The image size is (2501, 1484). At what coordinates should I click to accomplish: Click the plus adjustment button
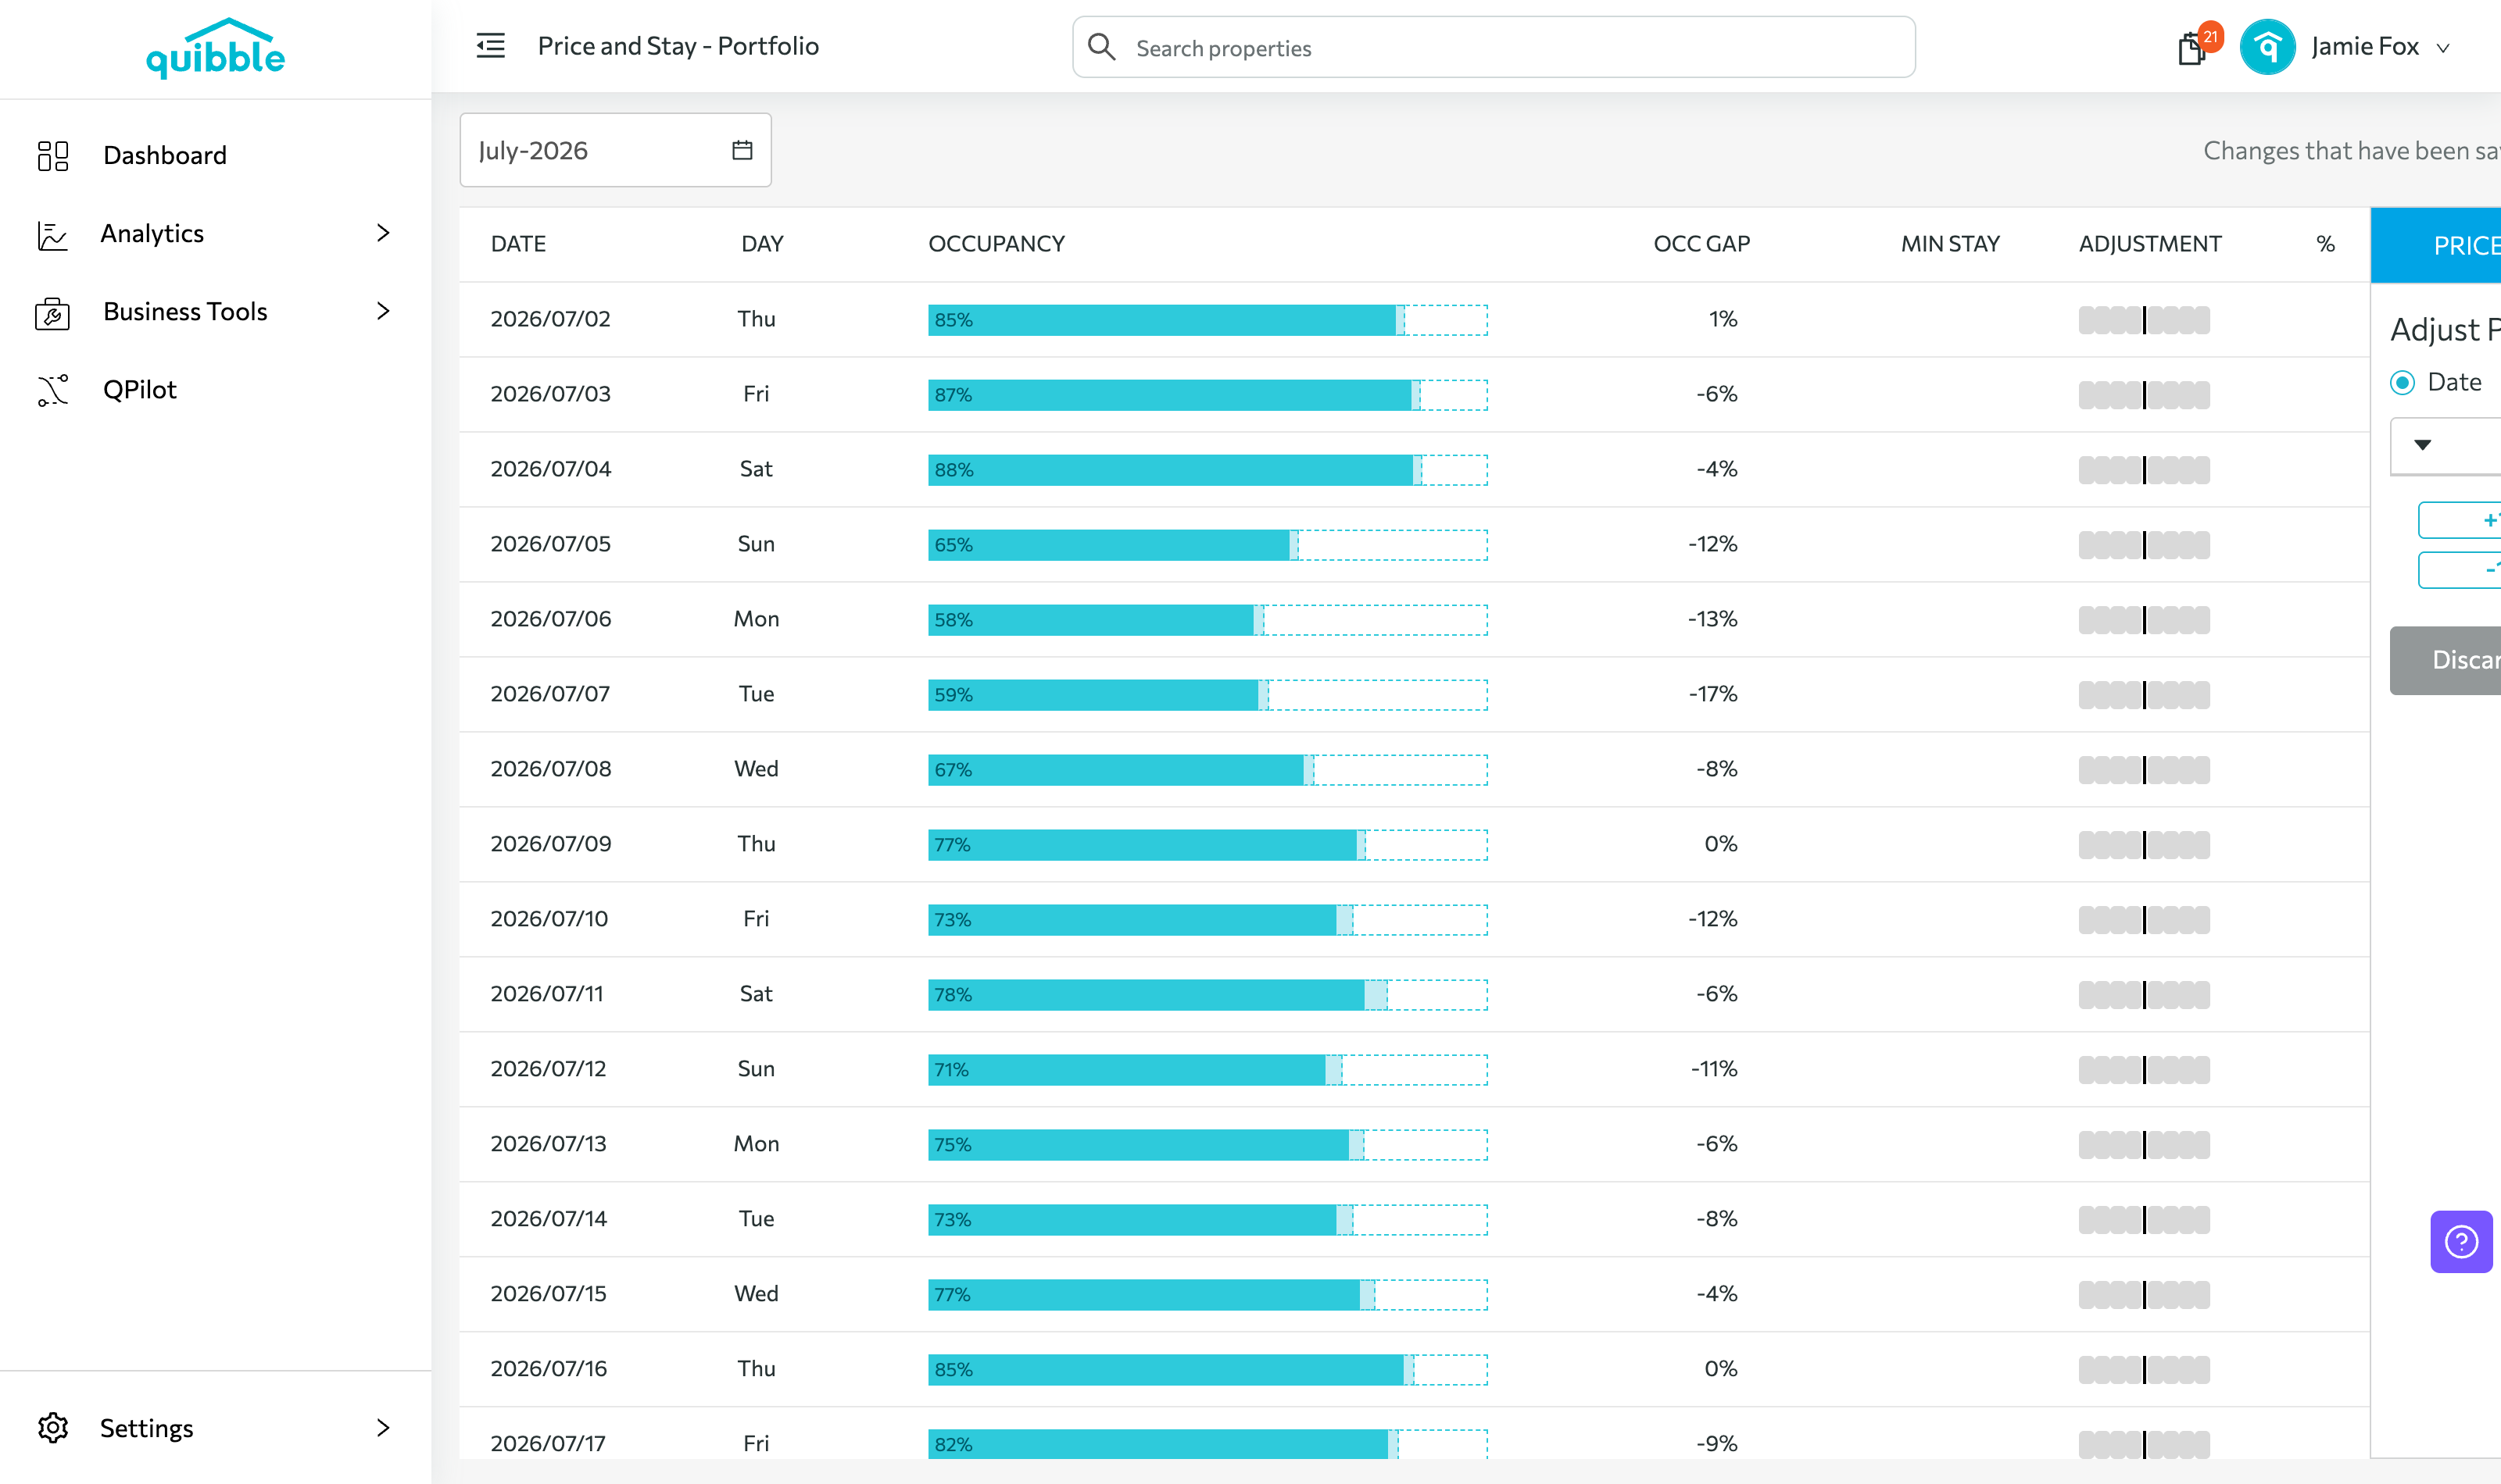[x=2460, y=520]
